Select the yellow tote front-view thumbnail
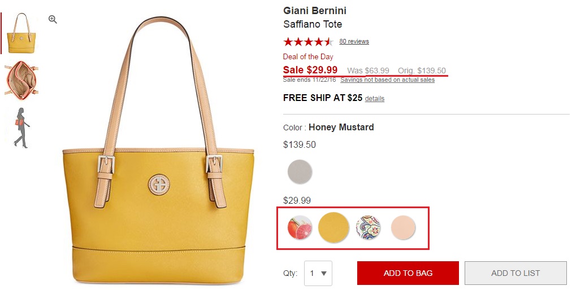572x290 pixels. [21, 34]
